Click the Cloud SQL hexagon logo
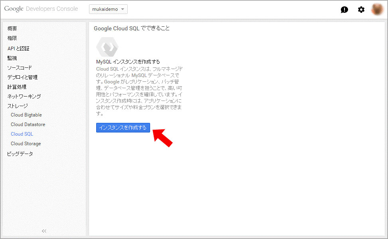Image resolution: width=388 pixels, height=239 pixels. click(x=107, y=47)
